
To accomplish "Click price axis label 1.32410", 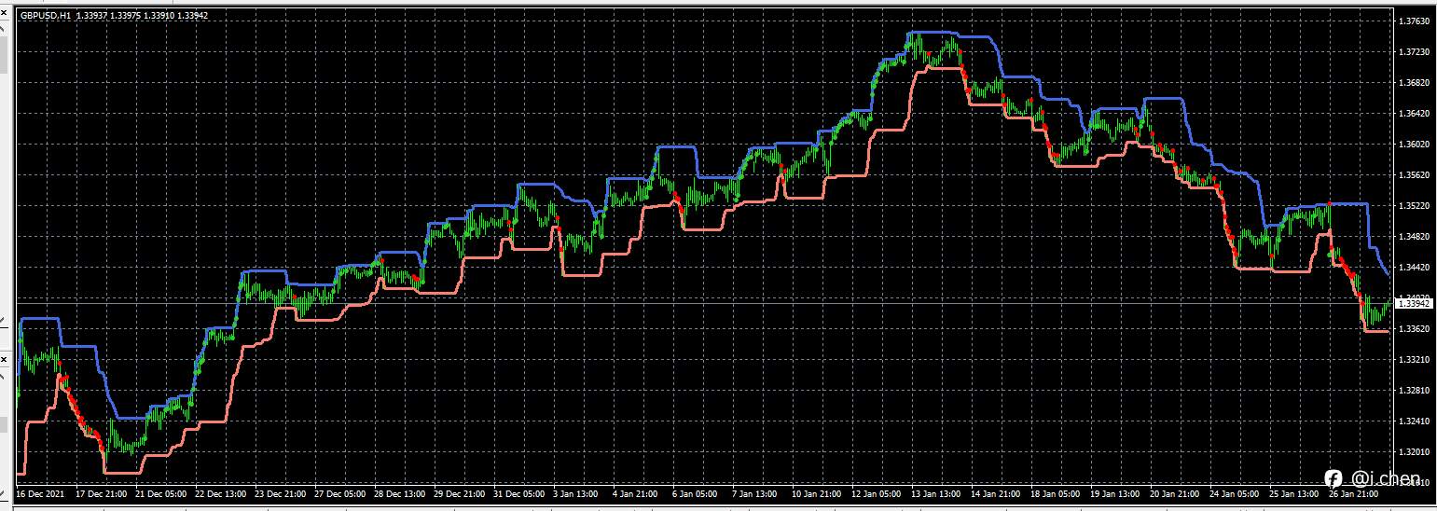I will [x=1415, y=421].
